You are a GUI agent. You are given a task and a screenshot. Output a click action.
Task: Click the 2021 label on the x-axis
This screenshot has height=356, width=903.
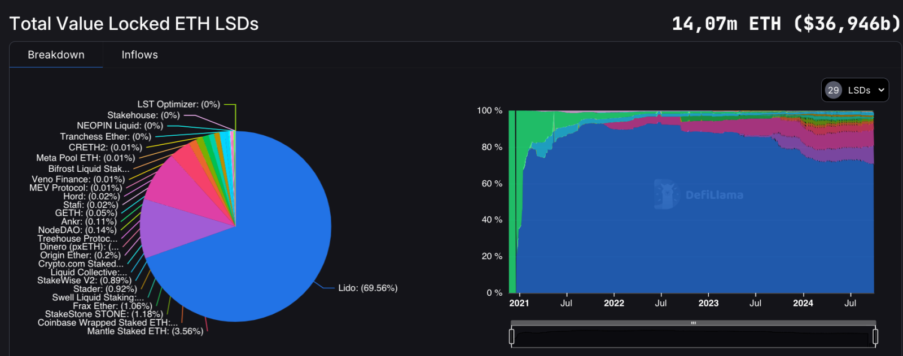(x=519, y=303)
